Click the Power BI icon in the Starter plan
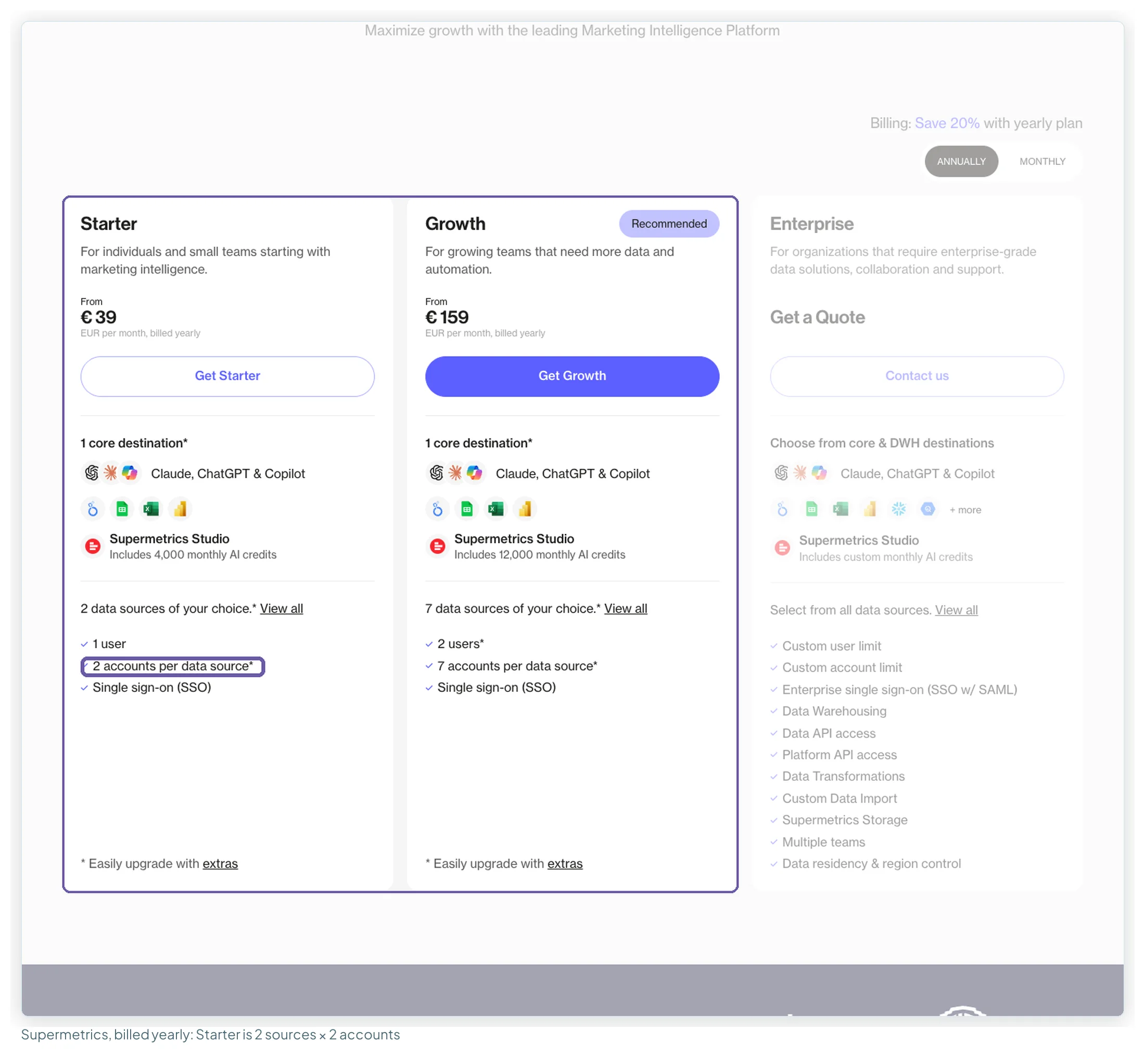 [181, 509]
